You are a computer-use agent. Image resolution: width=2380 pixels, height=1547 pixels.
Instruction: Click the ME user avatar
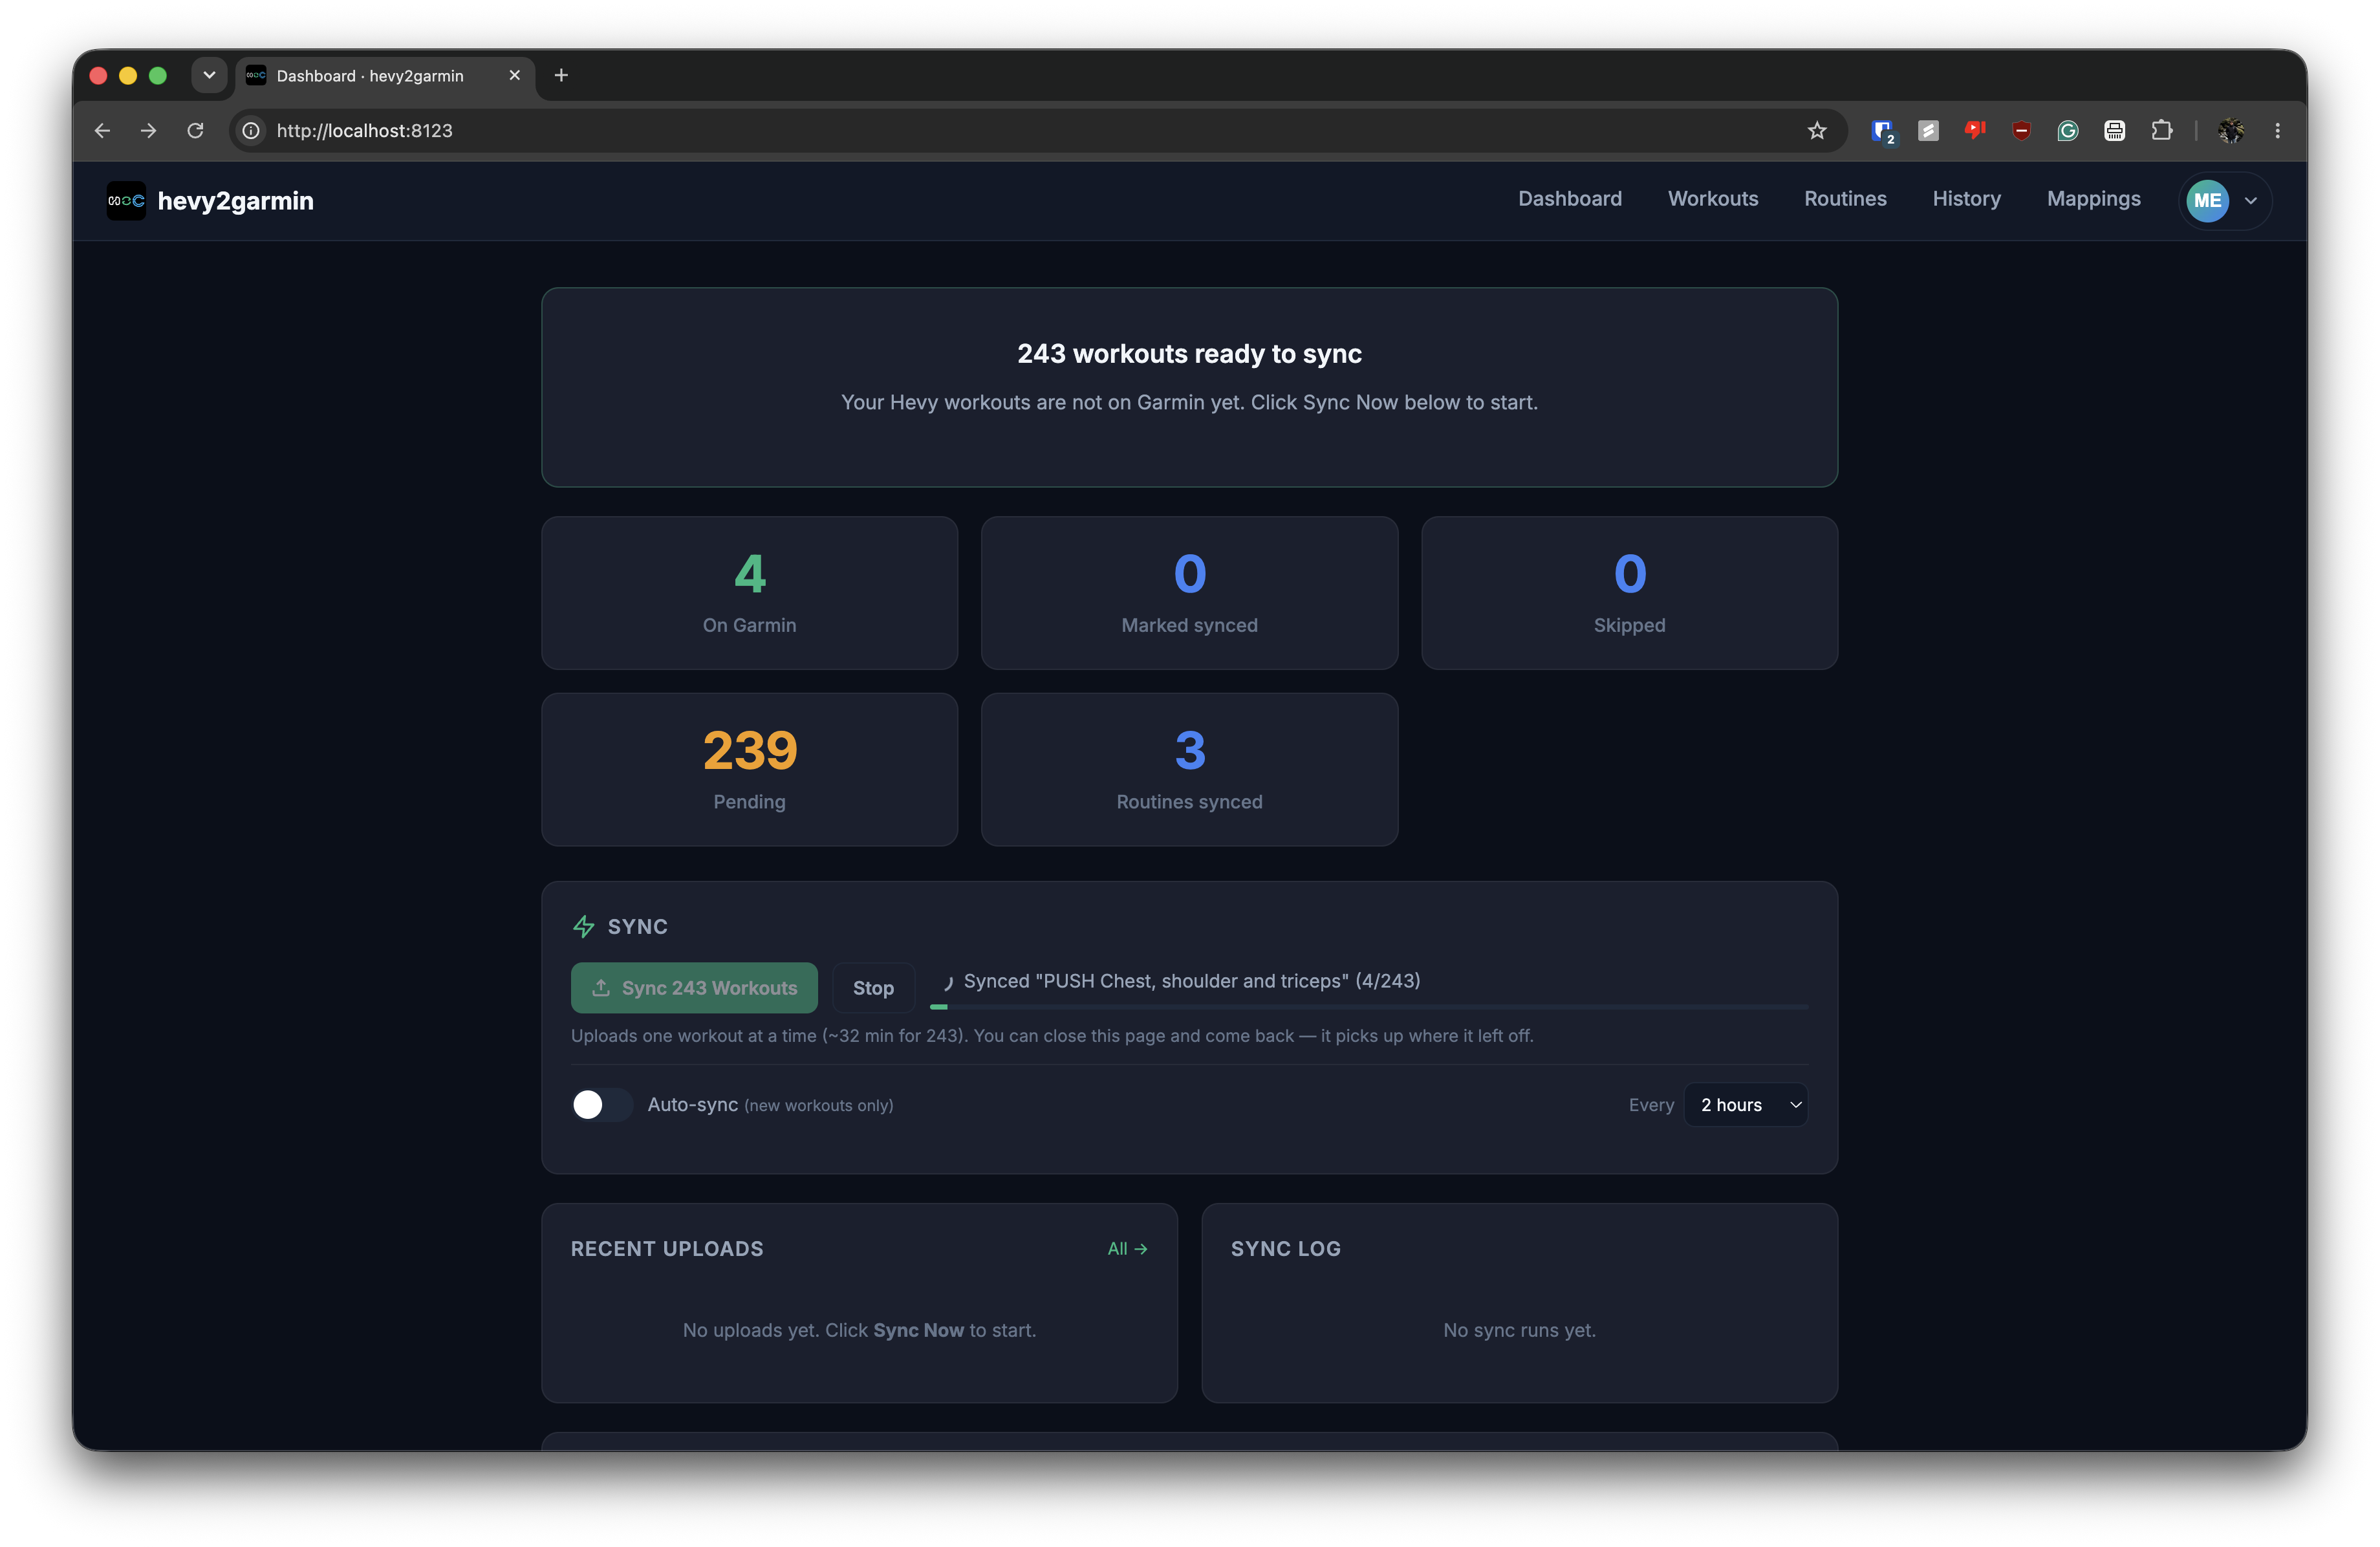click(x=2207, y=200)
